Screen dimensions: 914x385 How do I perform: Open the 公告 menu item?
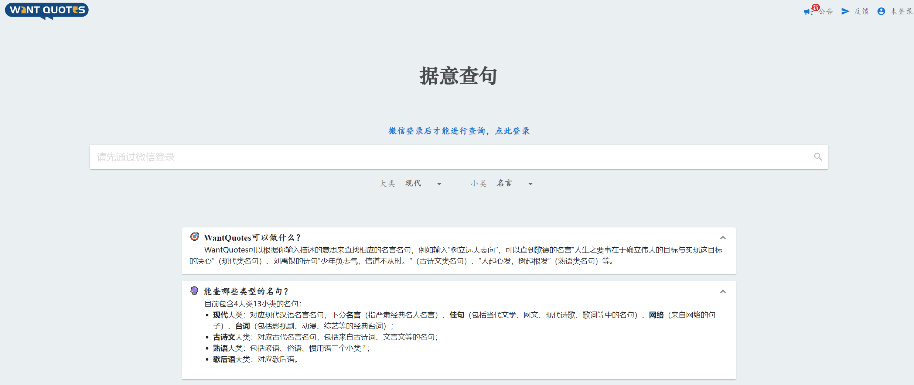[826, 11]
